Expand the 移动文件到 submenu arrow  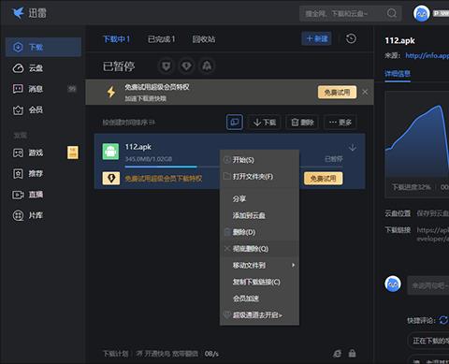coord(293,265)
